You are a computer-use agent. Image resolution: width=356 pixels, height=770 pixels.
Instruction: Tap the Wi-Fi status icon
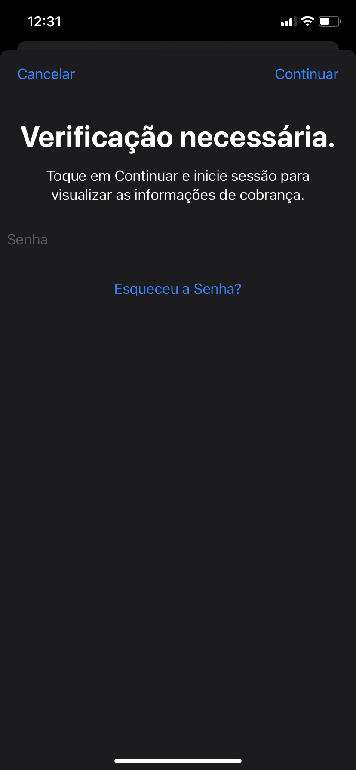[307, 21]
